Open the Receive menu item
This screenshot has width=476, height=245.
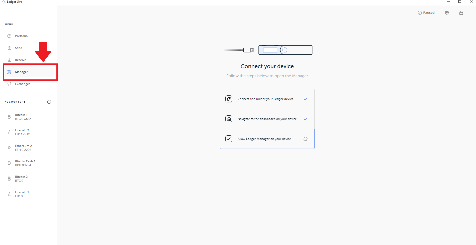coord(29,60)
